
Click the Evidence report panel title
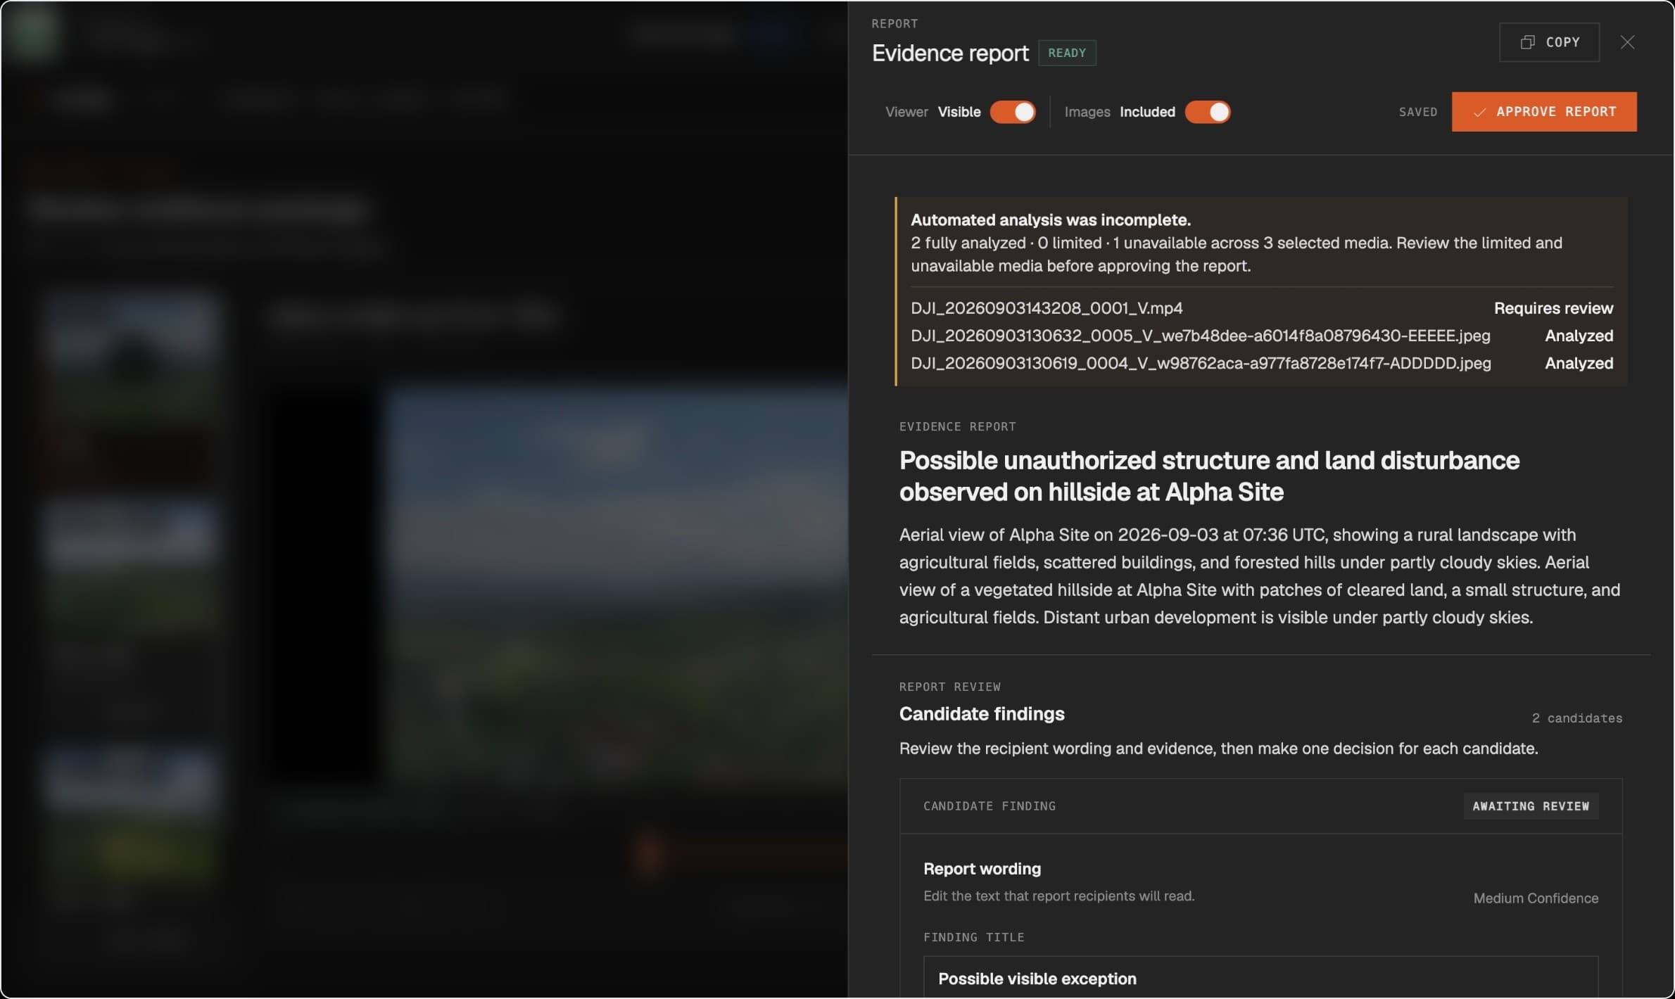949,53
